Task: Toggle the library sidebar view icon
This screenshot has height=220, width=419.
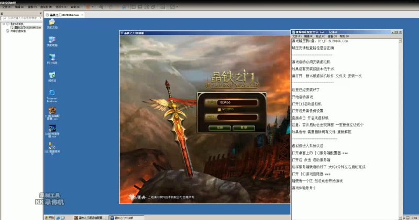Action: [134, 7]
